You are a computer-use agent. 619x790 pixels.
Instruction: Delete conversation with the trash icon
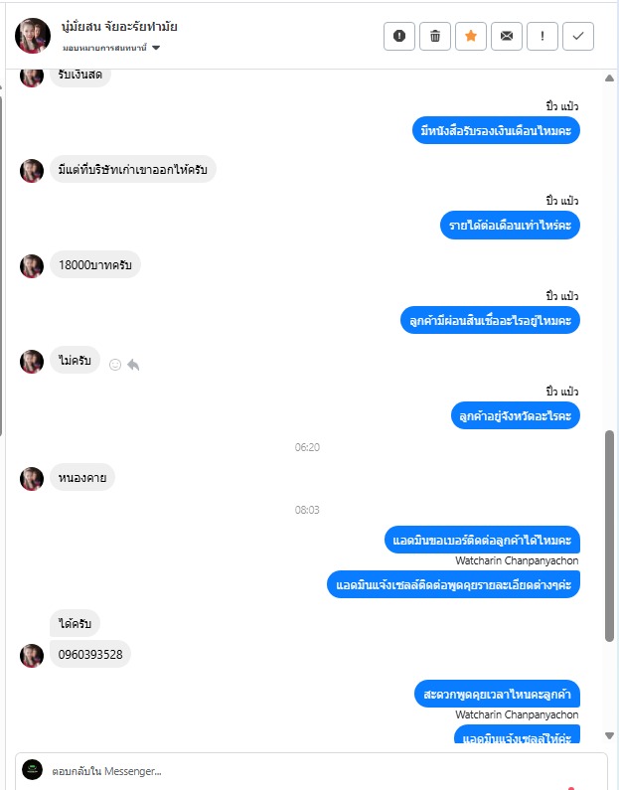pos(434,37)
